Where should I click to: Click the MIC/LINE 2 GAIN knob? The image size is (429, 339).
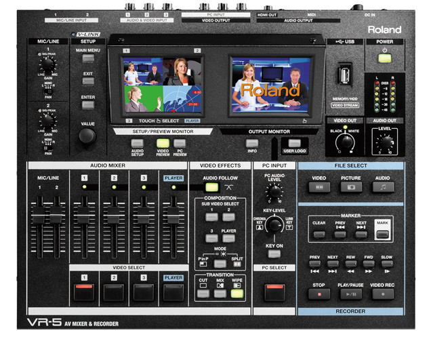[47, 121]
